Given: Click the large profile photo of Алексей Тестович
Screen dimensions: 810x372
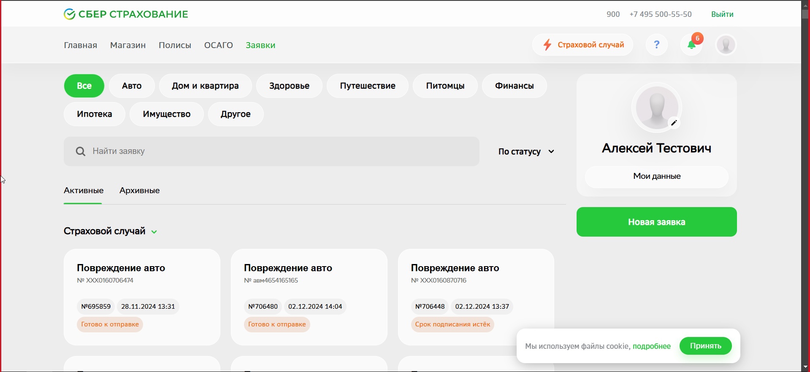Looking at the screenshot, I should 656,108.
